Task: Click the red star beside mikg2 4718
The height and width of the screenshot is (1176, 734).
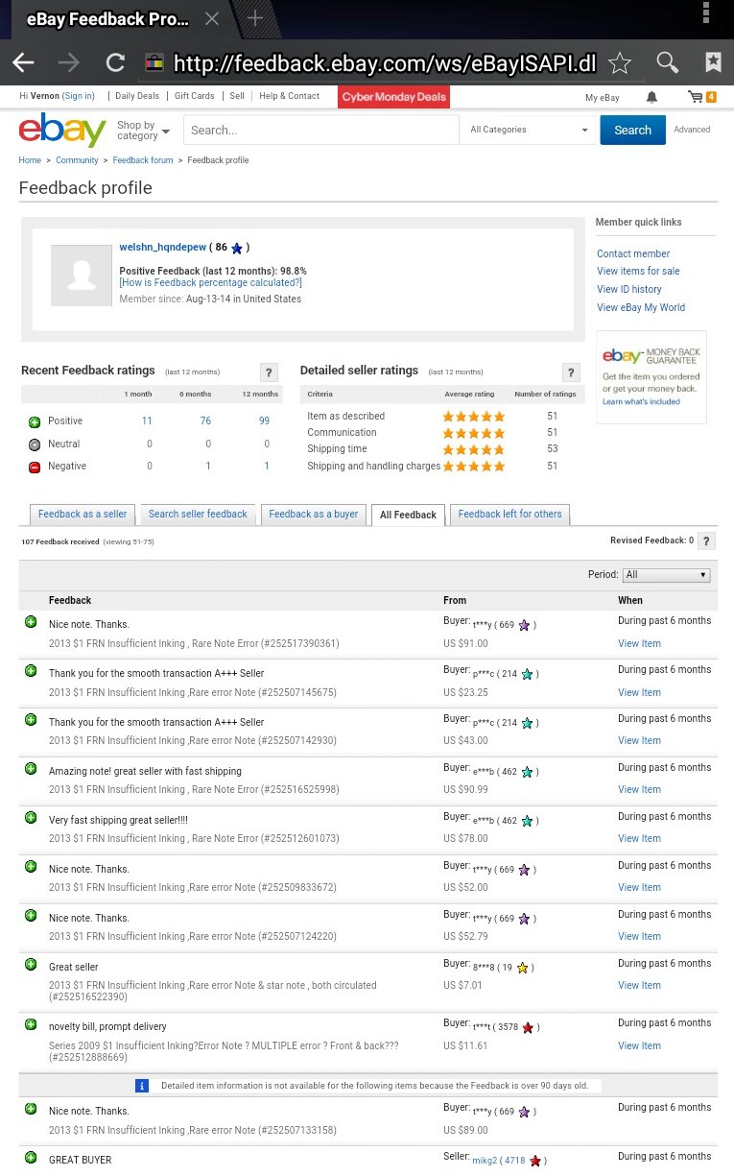Action: click(535, 1161)
